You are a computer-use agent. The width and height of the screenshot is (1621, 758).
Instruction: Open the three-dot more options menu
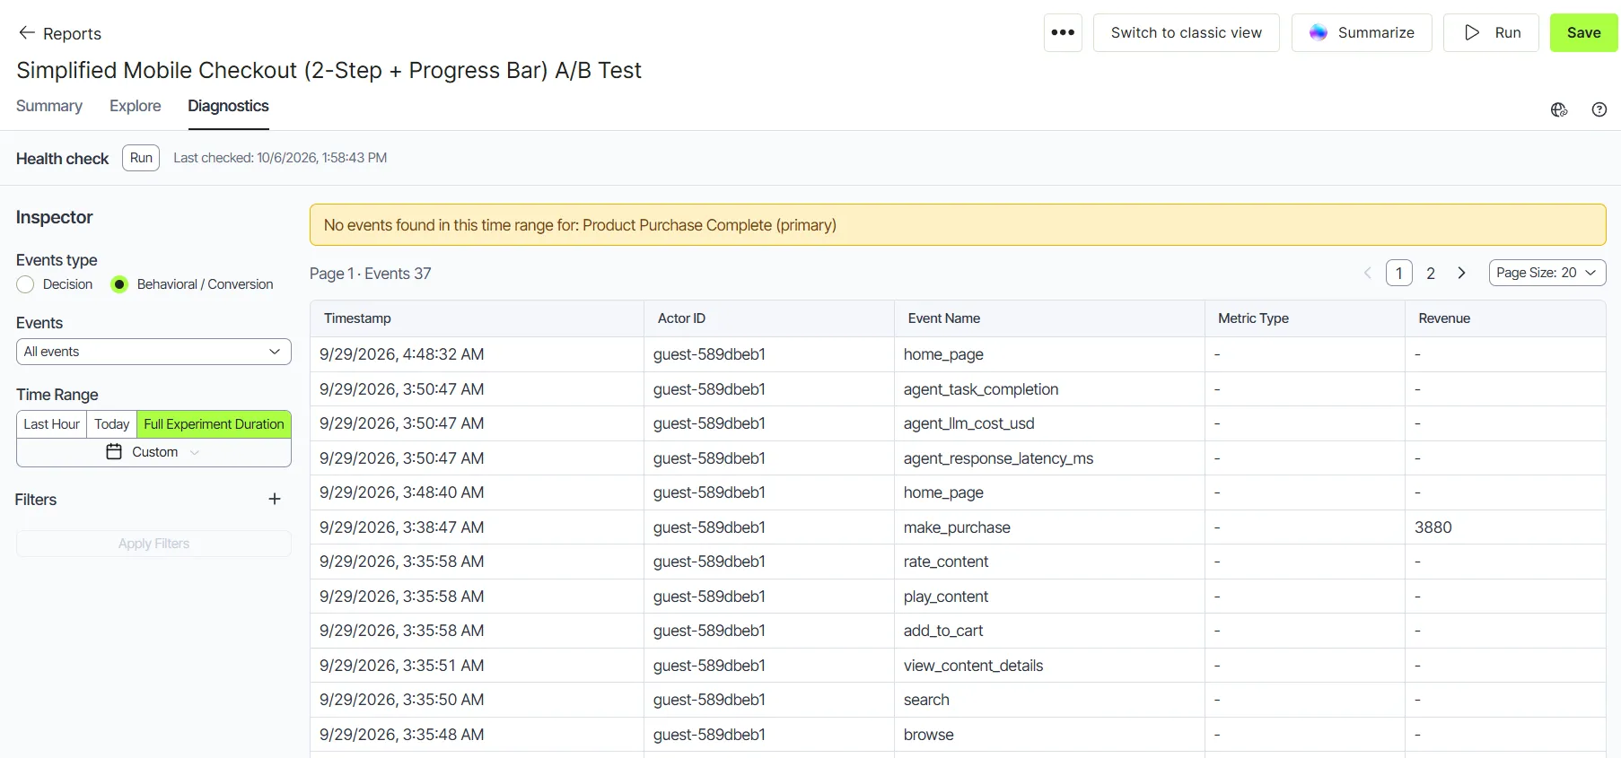[1063, 33]
